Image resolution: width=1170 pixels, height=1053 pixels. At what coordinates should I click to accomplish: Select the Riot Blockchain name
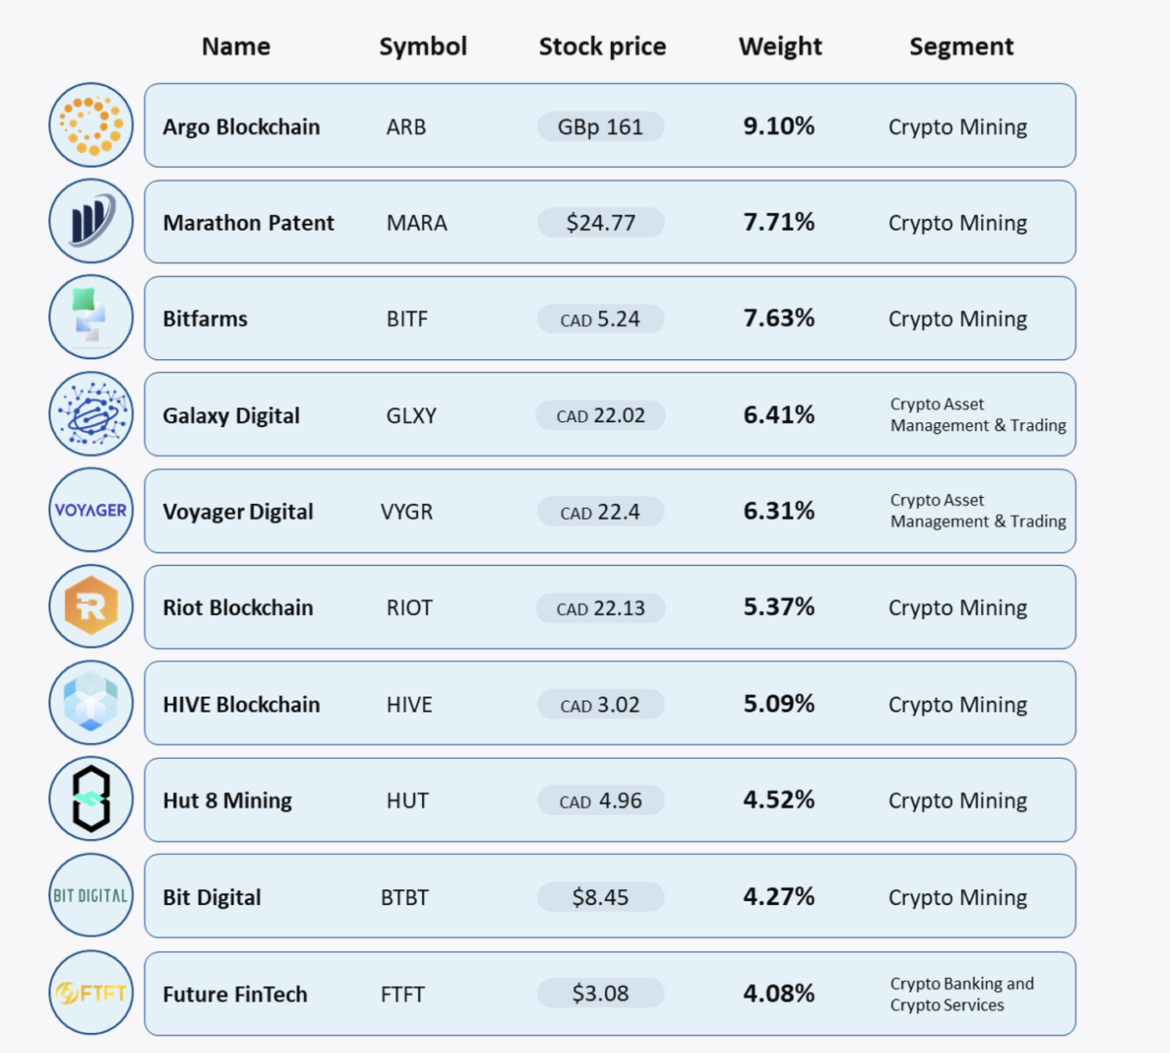238,608
